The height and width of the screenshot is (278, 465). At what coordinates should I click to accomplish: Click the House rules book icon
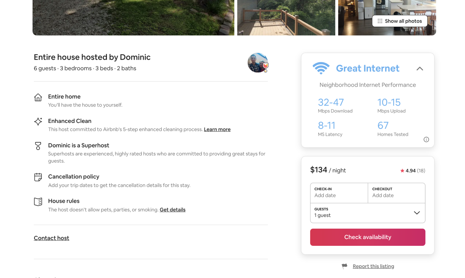point(38,202)
